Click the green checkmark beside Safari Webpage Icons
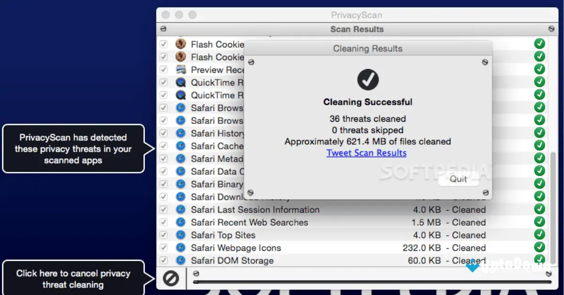Screen dimensions: 564x295 tap(539, 248)
